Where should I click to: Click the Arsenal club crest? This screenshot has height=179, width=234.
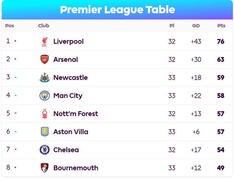pyautogui.click(x=44, y=60)
